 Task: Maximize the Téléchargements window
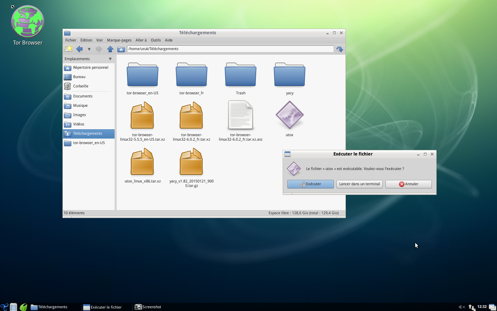(334, 33)
